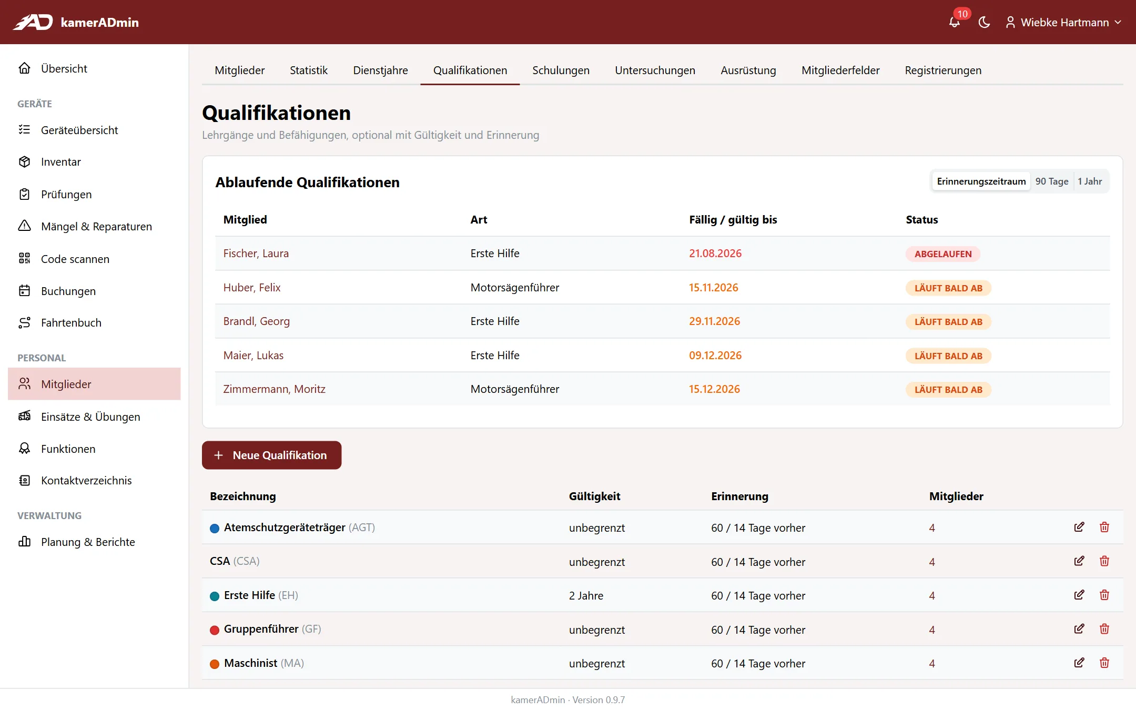Viewport: 1136px width, 710px height.
Task: Switch to the Schulungen tab
Action: (561, 70)
